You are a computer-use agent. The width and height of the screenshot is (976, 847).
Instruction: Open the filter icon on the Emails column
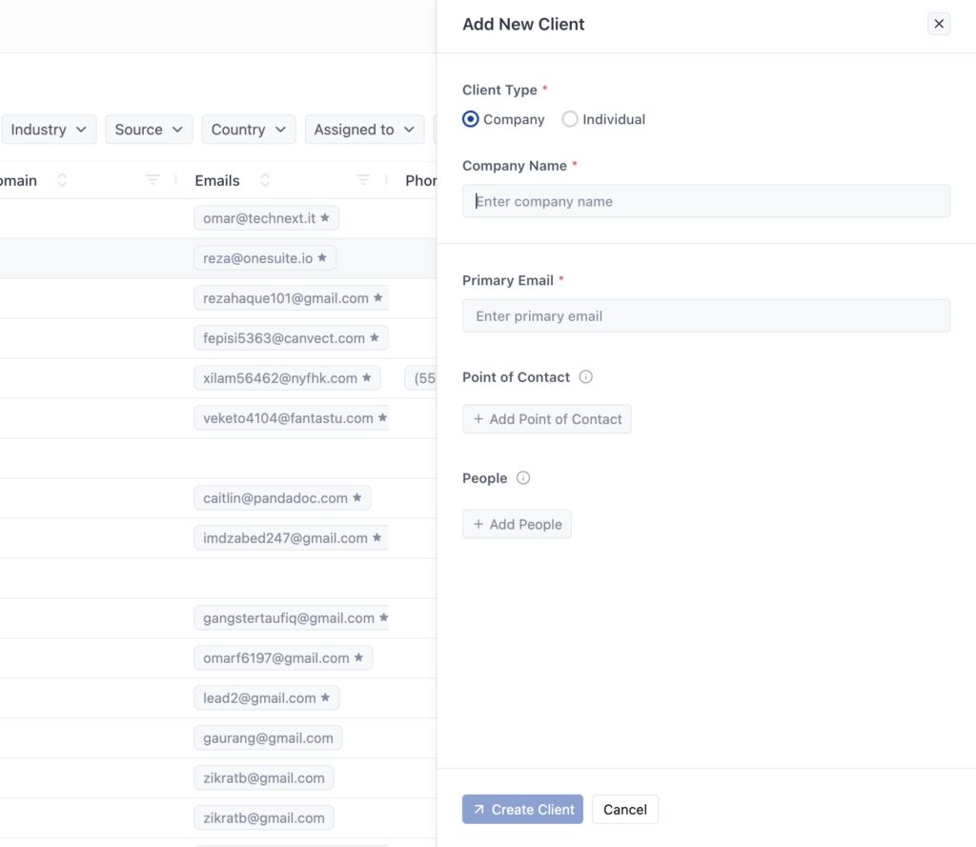point(362,180)
